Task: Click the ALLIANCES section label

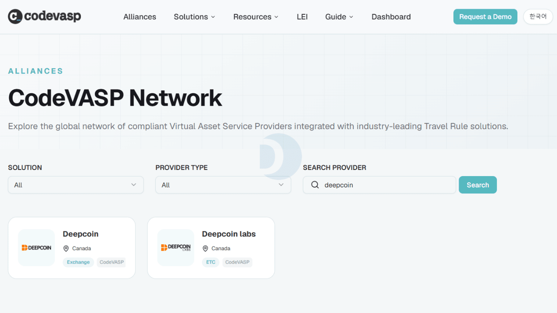Action: click(36, 71)
